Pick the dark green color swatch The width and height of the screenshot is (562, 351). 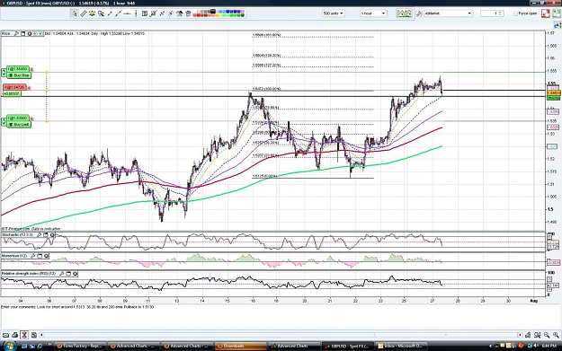pos(242,15)
